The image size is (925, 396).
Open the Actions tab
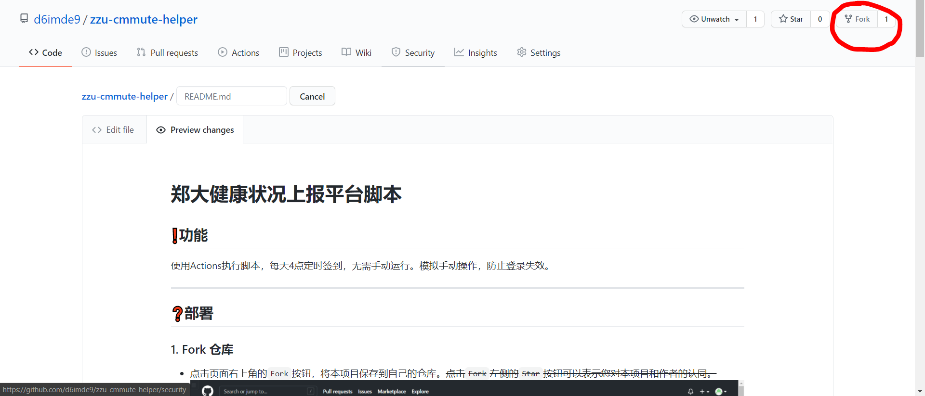point(238,52)
